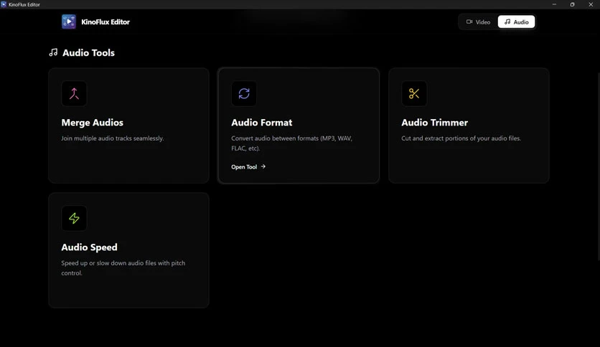
Task: Close the KinoFlux Editor window
Action: [591, 4]
